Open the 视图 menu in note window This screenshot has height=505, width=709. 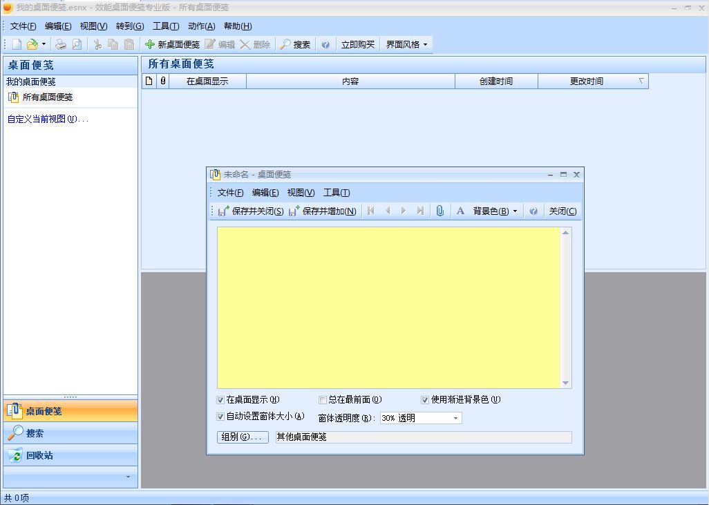(301, 193)
